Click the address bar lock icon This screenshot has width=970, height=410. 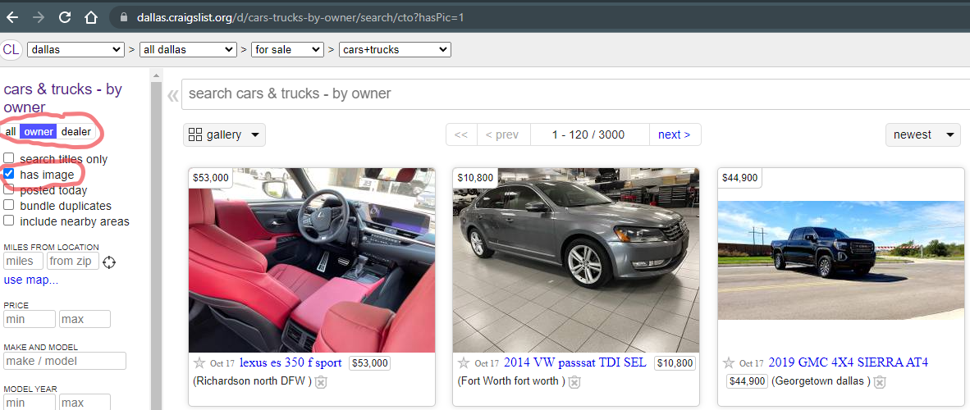tap(125, 17)
